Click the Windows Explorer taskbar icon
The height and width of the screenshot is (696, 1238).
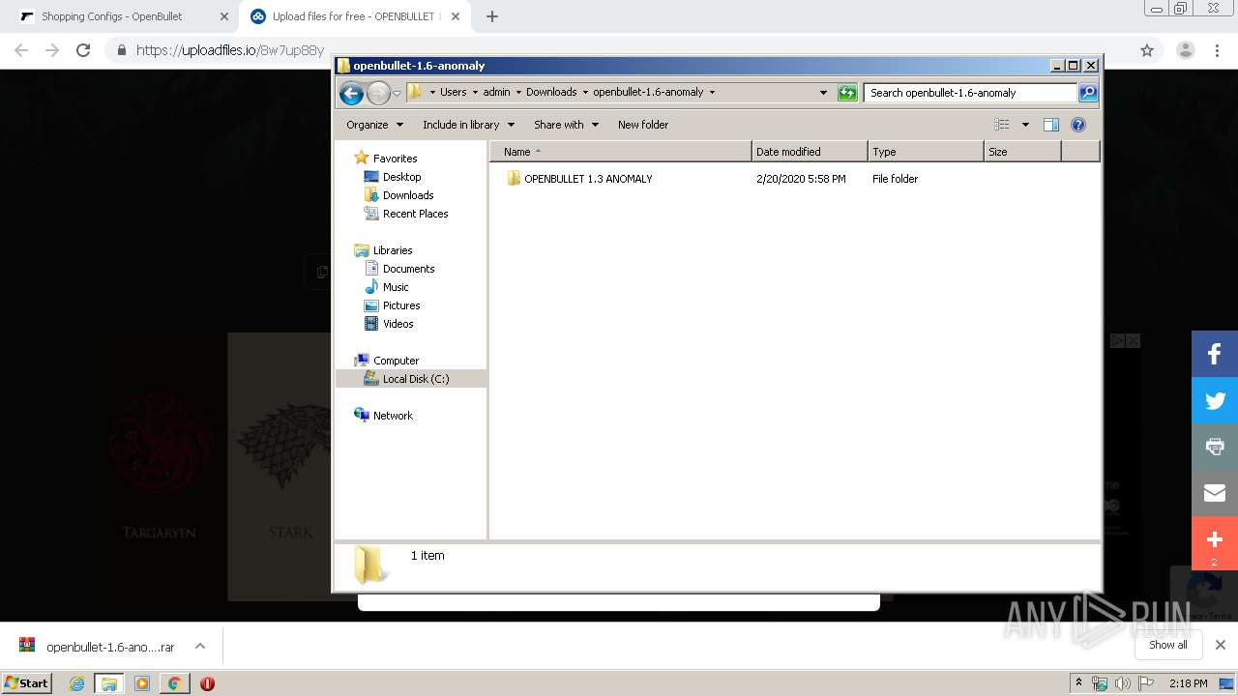coord(109,683)
